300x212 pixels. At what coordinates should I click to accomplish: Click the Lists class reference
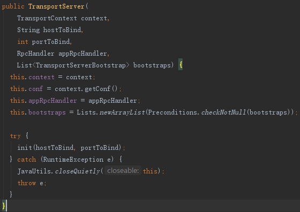tap(86, 112)
